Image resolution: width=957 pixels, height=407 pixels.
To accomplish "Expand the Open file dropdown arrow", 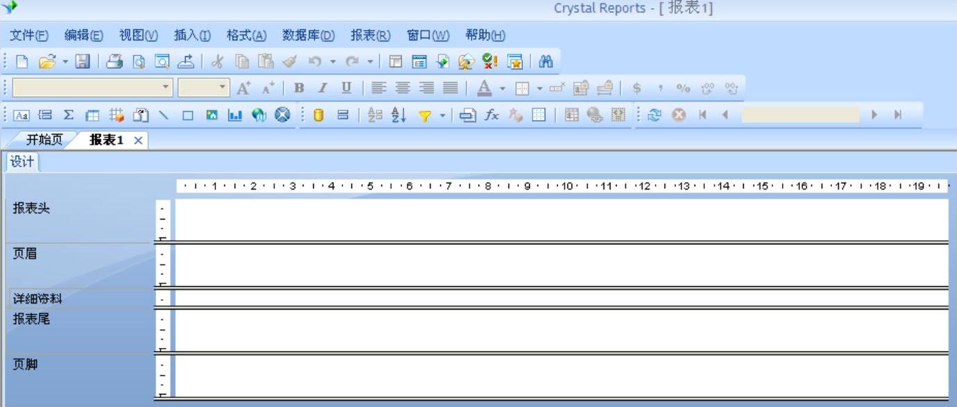I will coord(65,62).
